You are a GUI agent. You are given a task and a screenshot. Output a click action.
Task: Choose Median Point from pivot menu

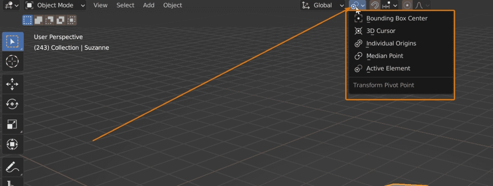click(384, 56)
